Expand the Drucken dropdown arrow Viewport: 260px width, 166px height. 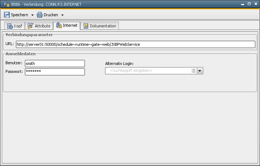(x=62, y=15)
